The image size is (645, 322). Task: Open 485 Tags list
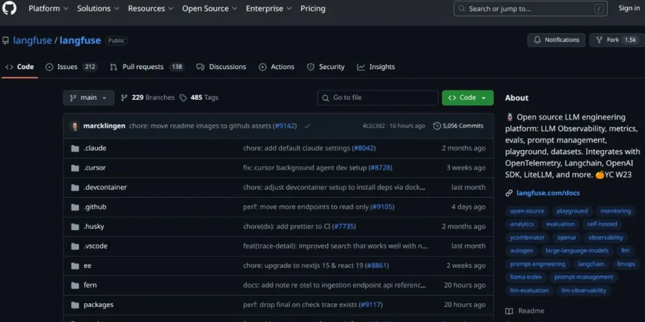point(199,97)
